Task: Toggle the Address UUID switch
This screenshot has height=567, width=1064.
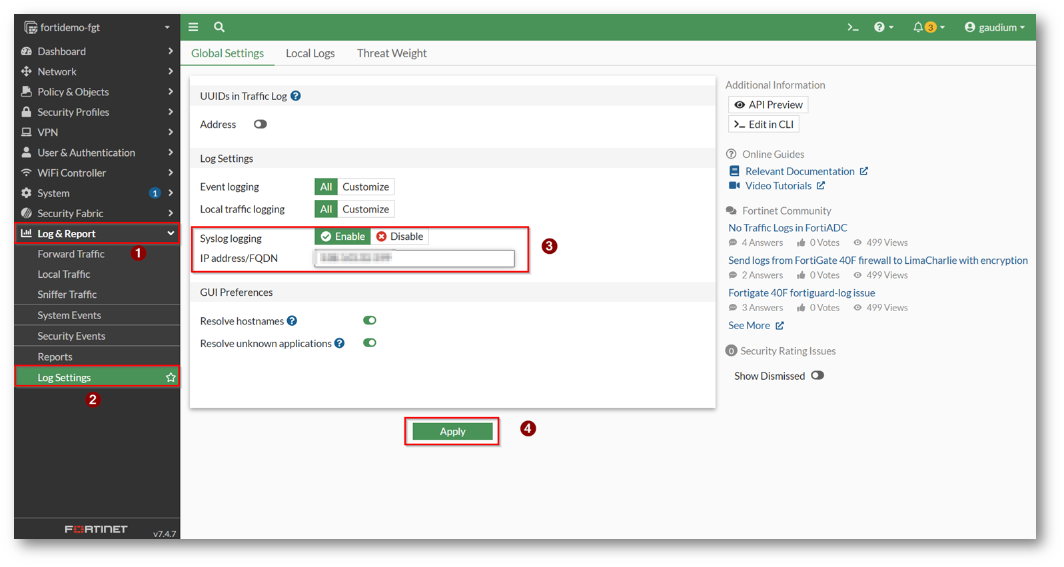Action: (260, 125)
